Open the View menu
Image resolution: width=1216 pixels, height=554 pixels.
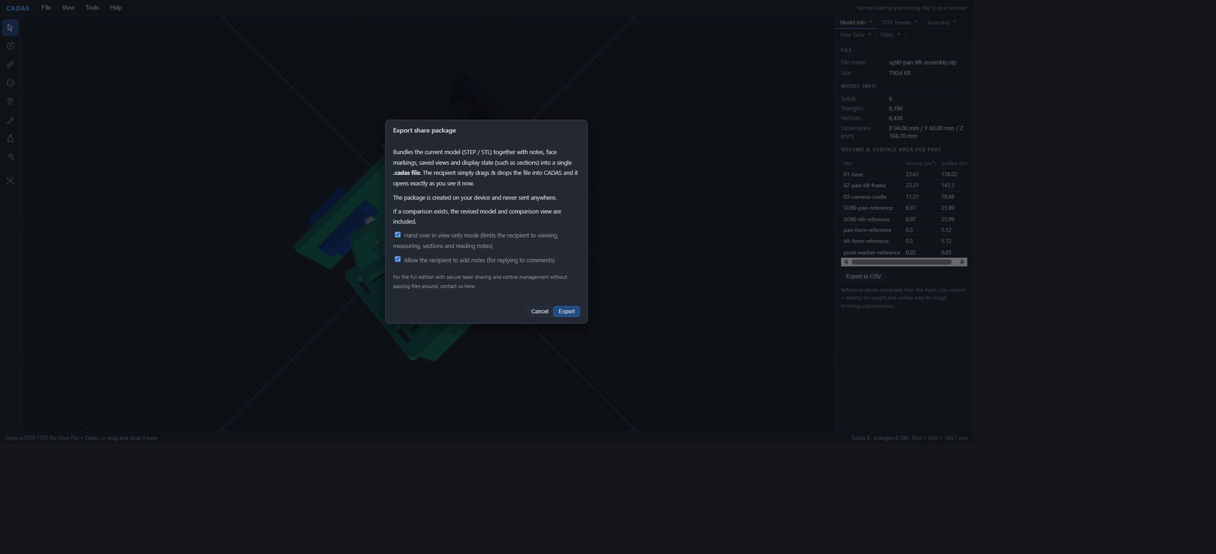[x=68, y=7]
